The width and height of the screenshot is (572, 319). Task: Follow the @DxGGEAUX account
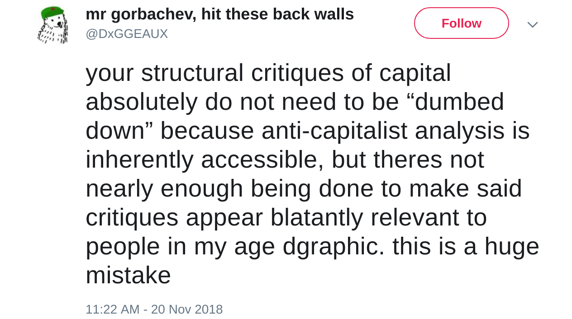tap(461, 23)
